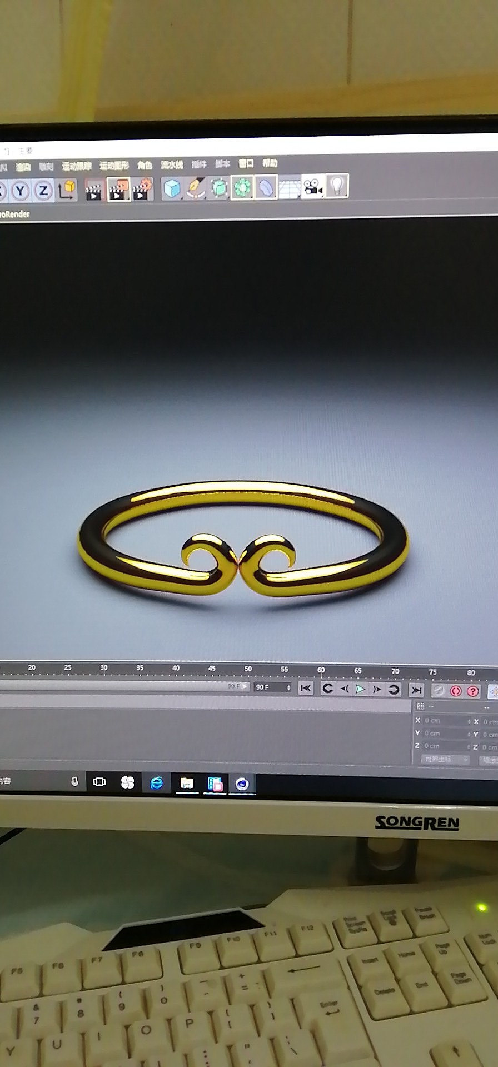
Task: Click frame 50 on the timeline ruler
Action: pos(248,670)
